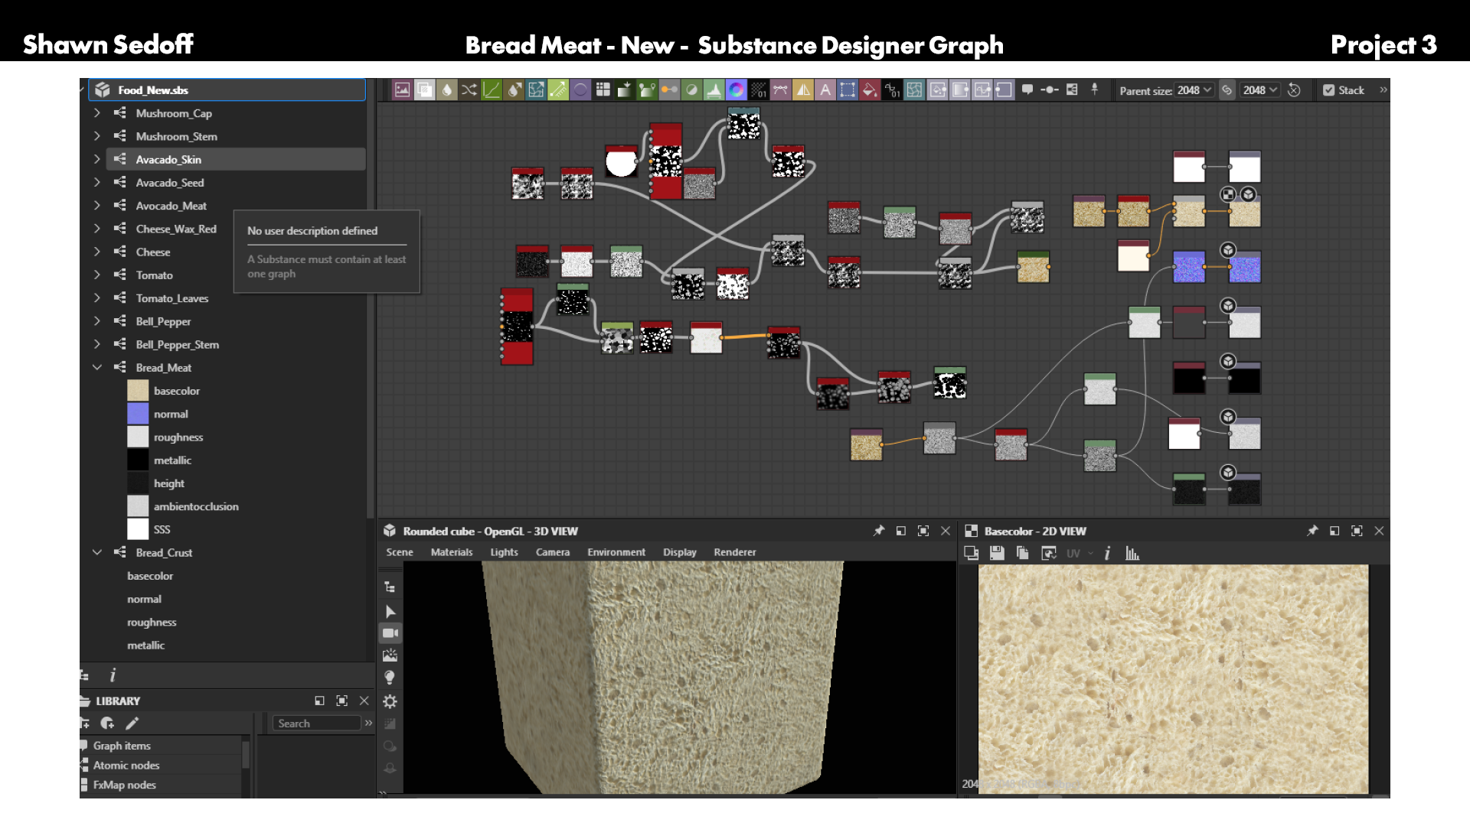
Task: Add a comment to the graph
Action: point(1027,89)
